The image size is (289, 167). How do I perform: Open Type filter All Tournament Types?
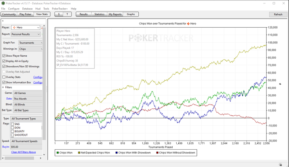click(x=26, y=119)
